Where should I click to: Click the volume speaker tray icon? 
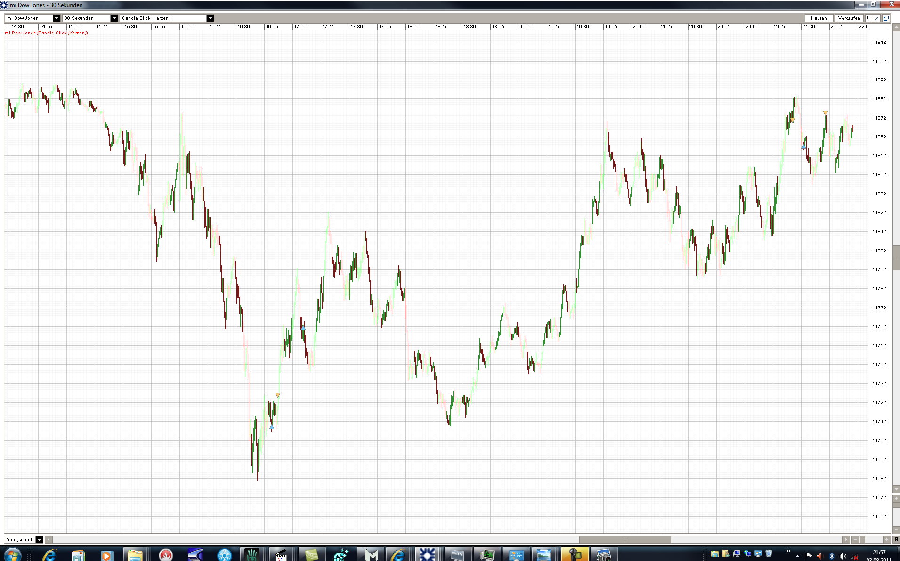843,556
